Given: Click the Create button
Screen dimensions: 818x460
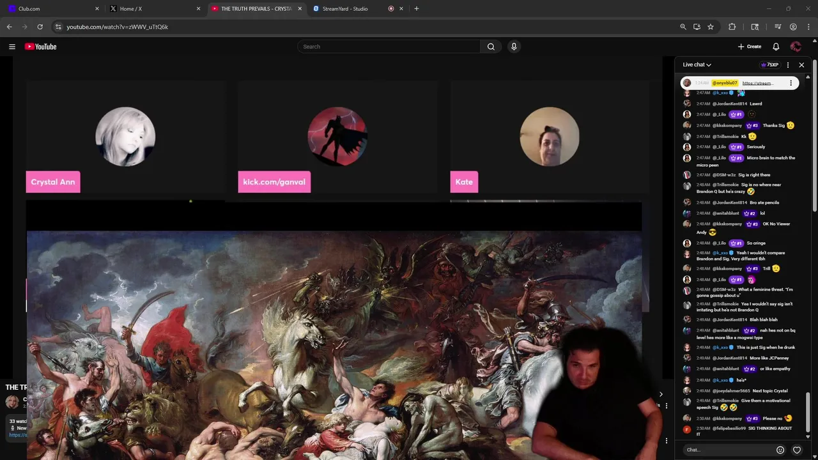Looking at the screenshot, I should 750,47.
